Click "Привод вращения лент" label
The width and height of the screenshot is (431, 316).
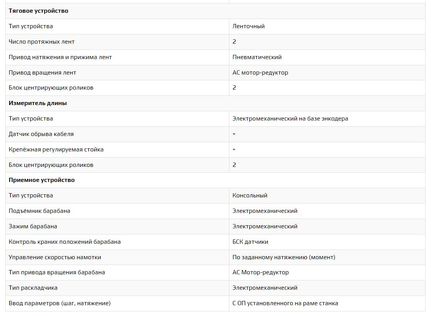pos(42,73)
